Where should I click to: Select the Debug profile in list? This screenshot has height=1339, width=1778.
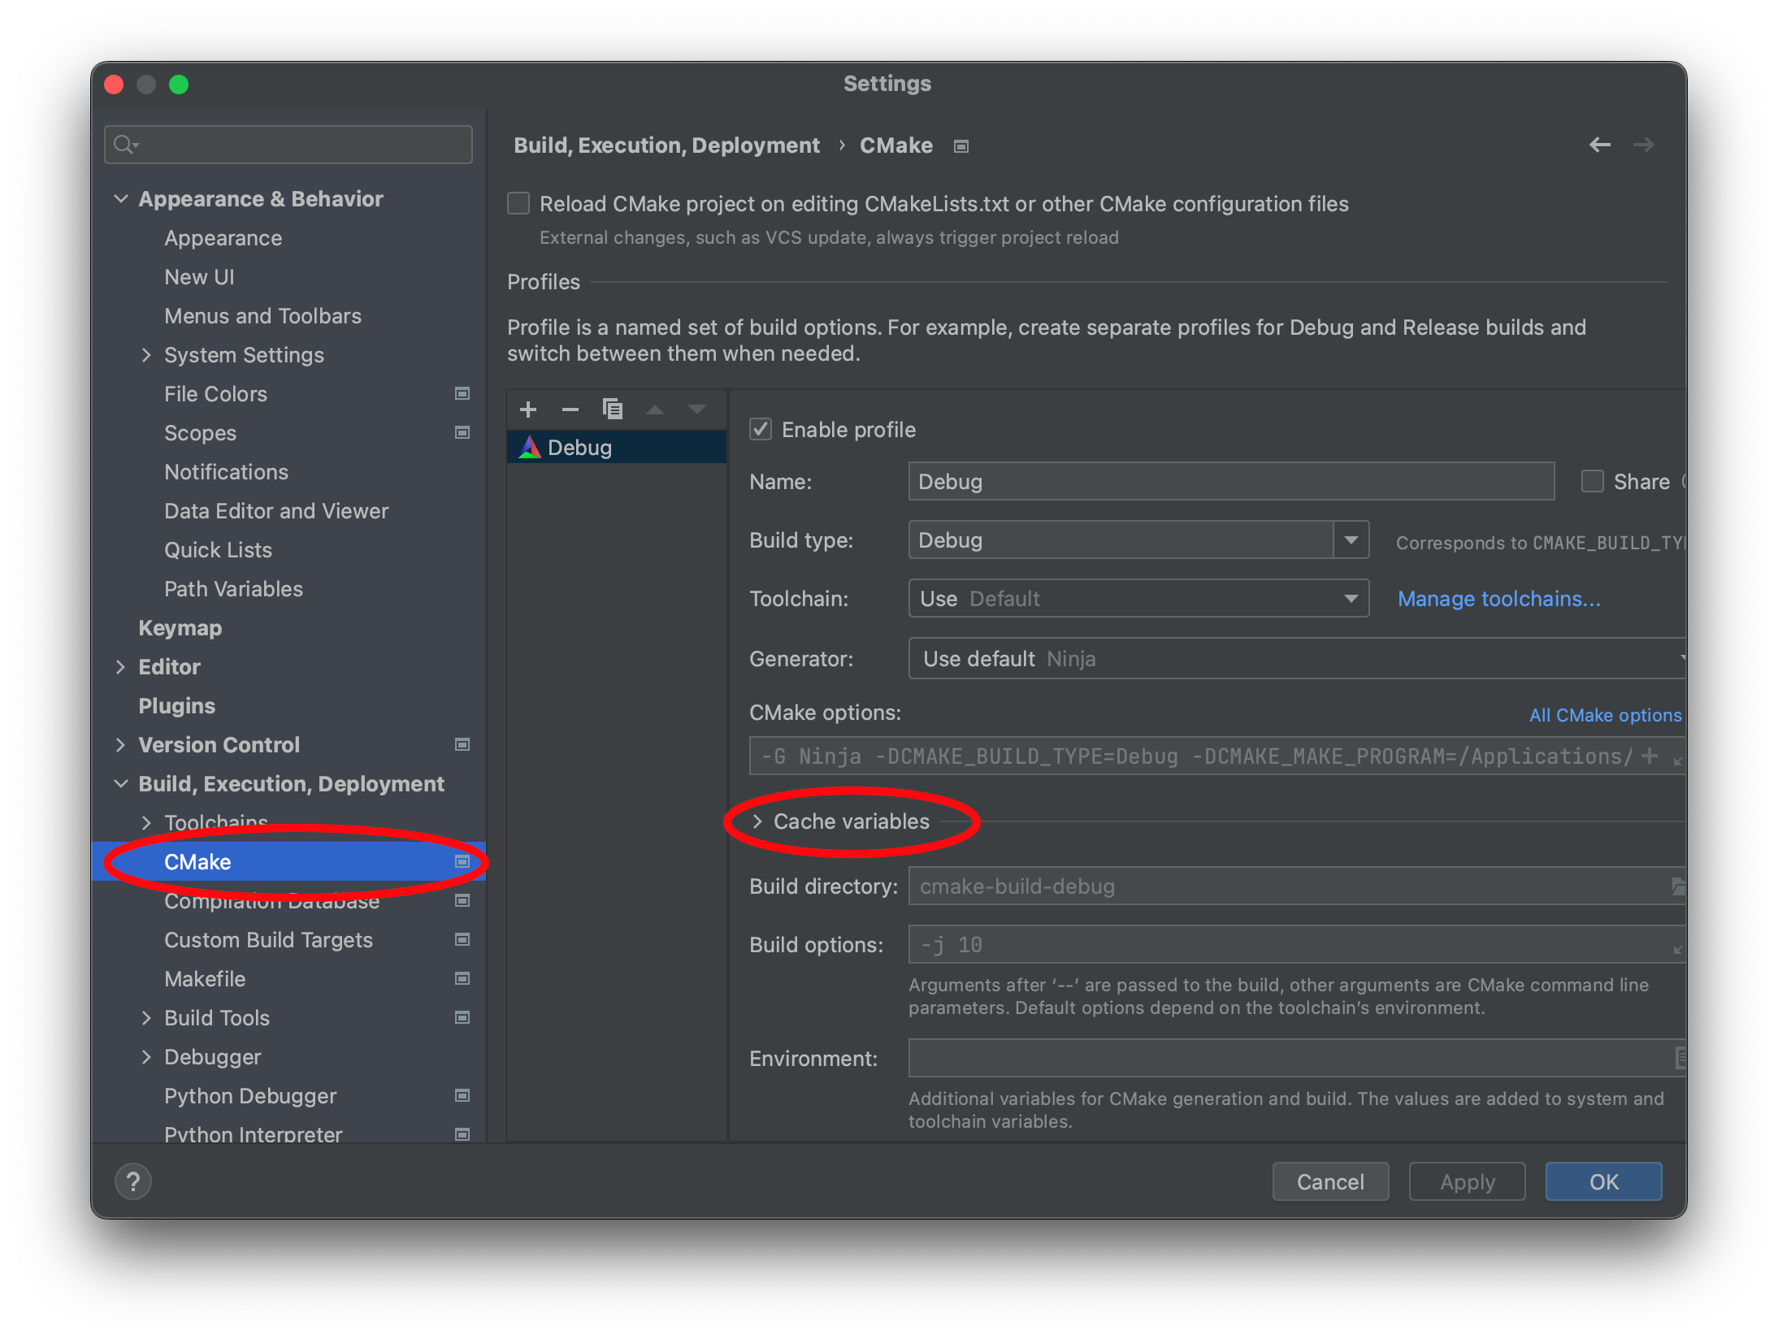(x=616, y=447)
